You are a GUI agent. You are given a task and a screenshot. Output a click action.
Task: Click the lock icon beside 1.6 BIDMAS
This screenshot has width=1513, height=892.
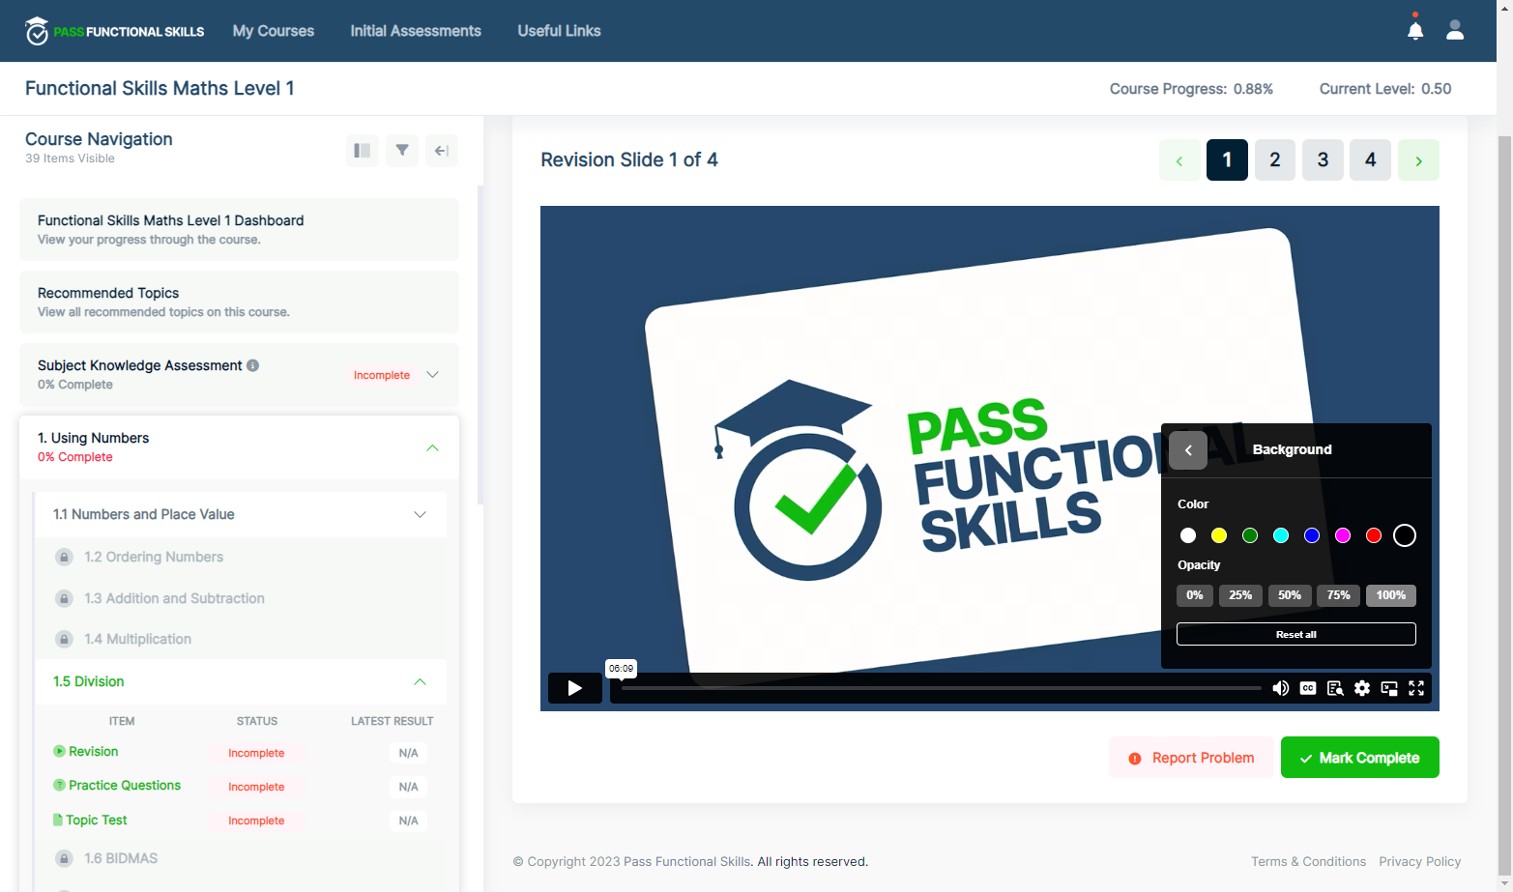(x=64, y=858)
